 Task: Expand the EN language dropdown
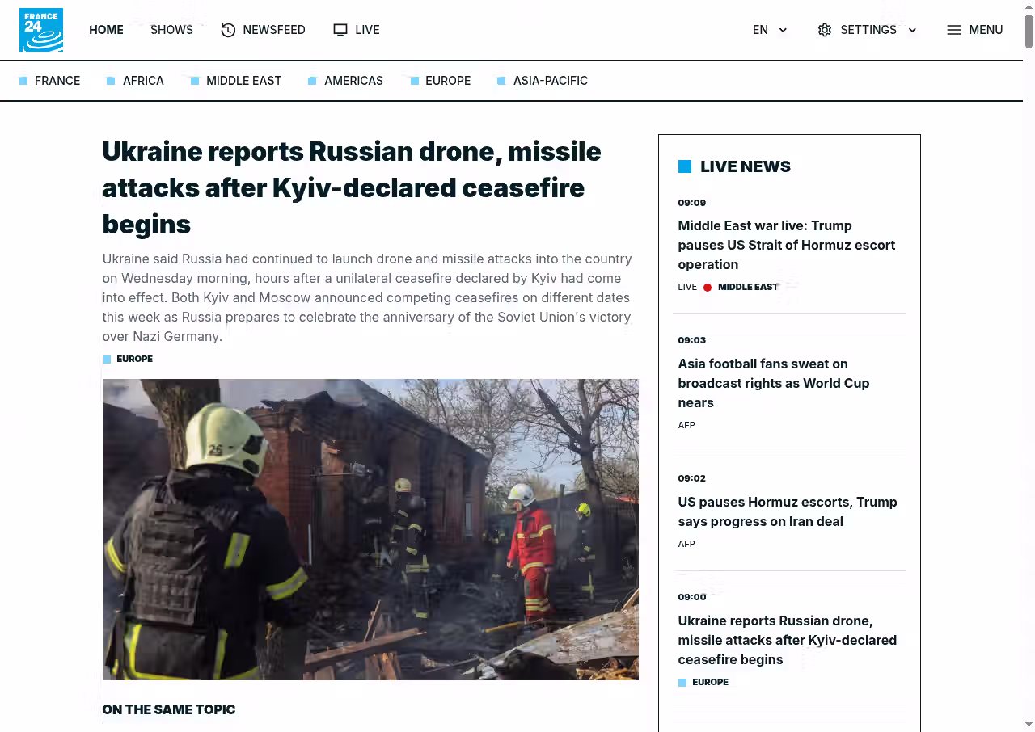[769, 30]
